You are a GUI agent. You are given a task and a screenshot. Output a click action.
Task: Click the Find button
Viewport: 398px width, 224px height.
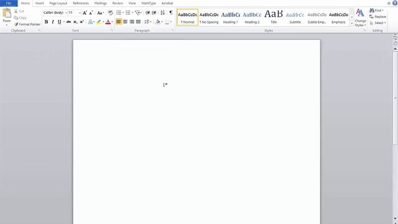click(377, 11)
